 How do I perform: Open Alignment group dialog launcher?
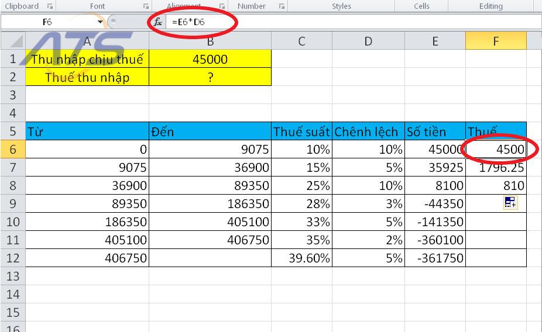point(221,6)
